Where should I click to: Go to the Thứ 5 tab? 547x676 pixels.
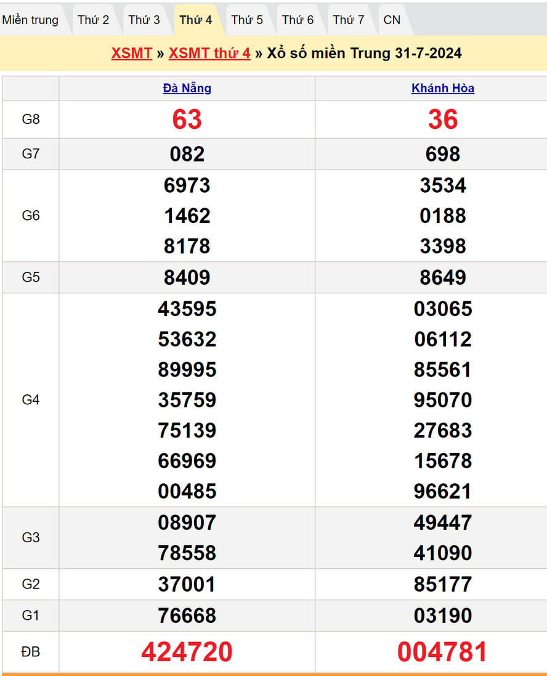(247, 20)
